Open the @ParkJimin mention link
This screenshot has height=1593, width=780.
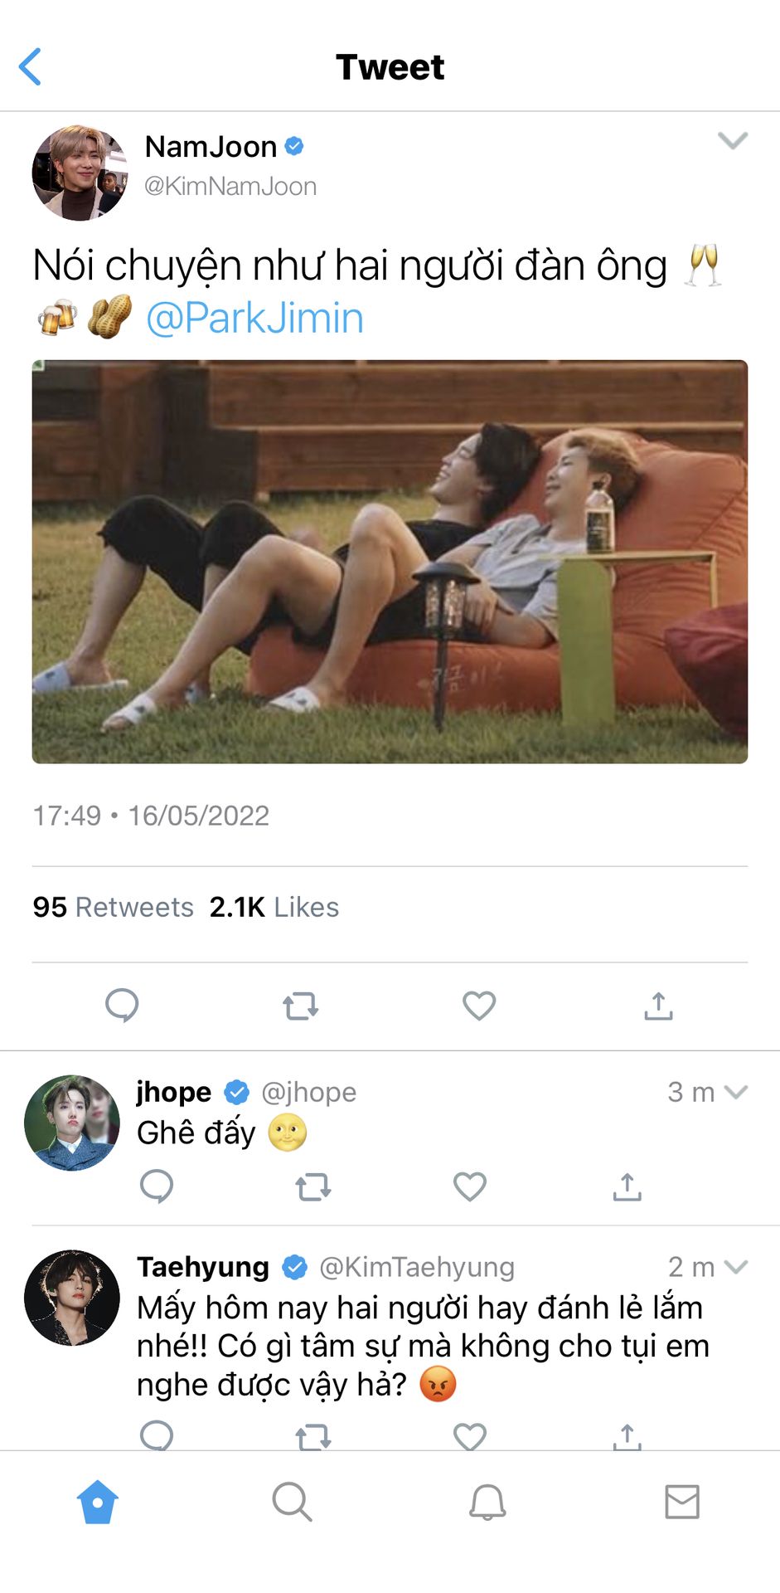(254, 318)
